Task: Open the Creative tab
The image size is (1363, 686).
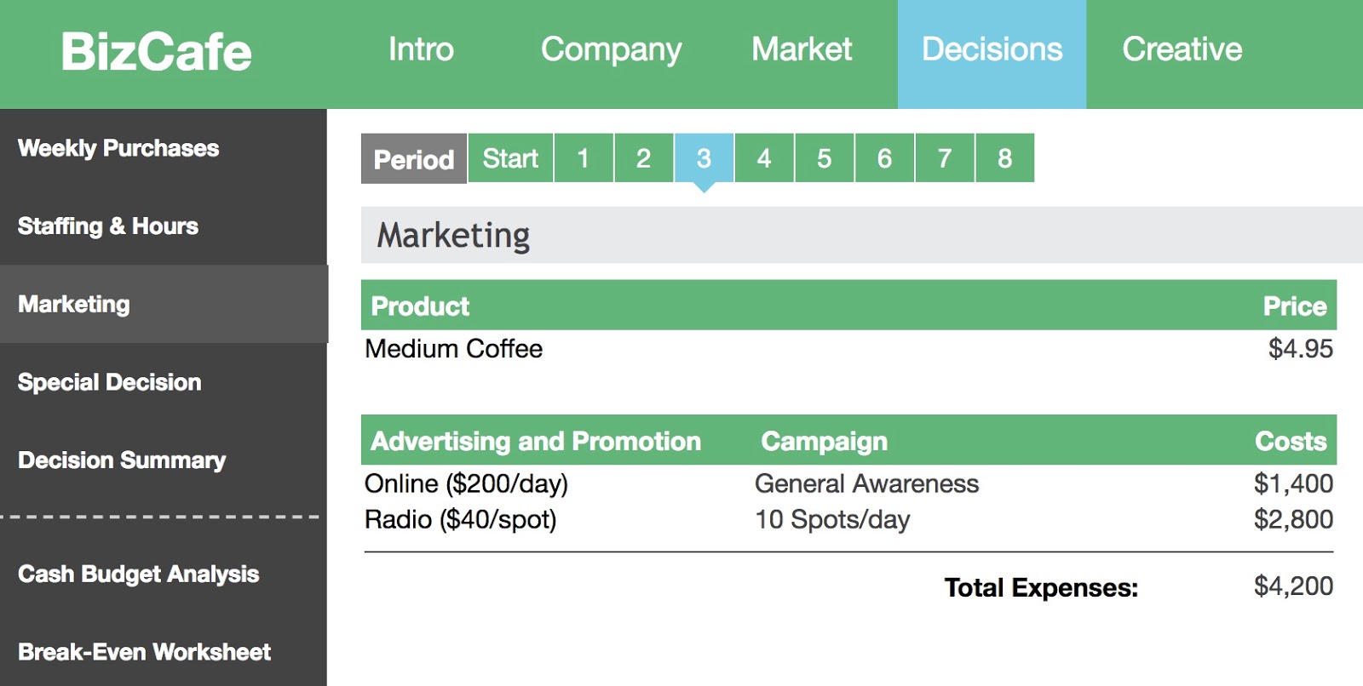Action: click(x=1182, y=49)
